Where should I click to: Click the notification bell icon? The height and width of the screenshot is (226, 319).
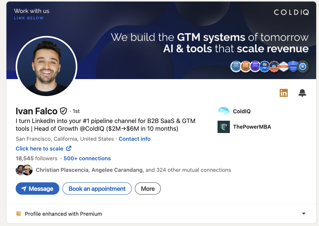pos(302,93)
